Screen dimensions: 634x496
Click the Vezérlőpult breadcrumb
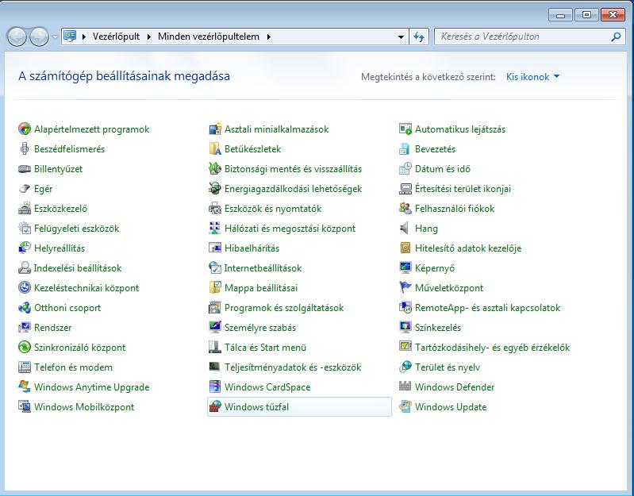[116, 37]
